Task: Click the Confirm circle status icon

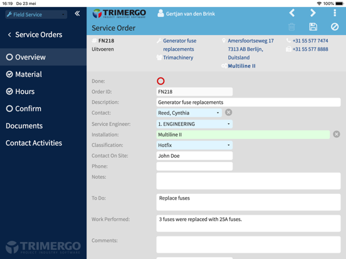Action: [9, 109]
